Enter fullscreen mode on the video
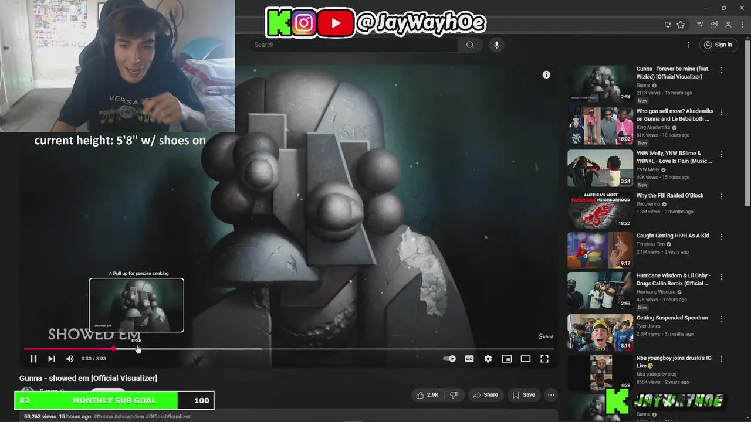The height and width of the screenshot is (422, 751). coord(544,359)
